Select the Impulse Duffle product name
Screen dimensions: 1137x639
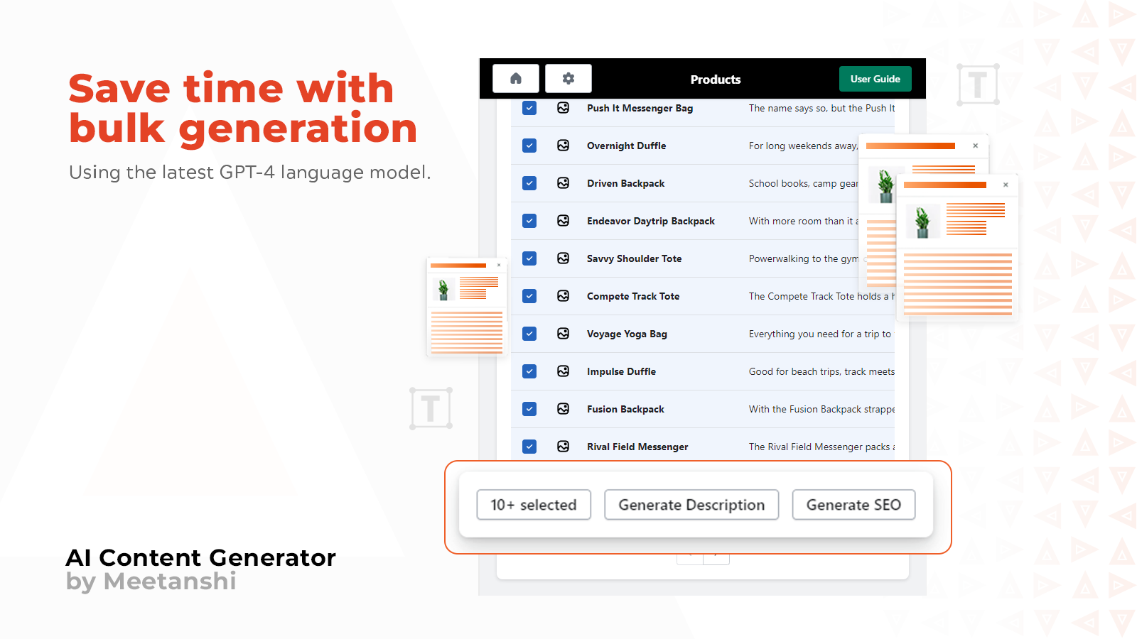coord(622,371)
